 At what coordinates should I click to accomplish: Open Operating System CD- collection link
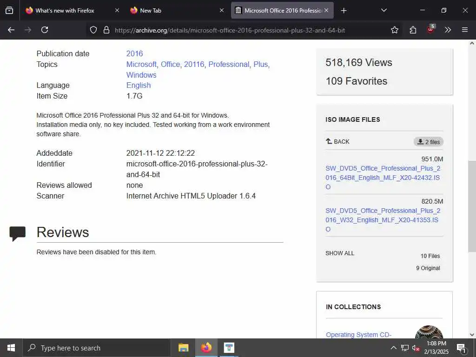[358, 335]
